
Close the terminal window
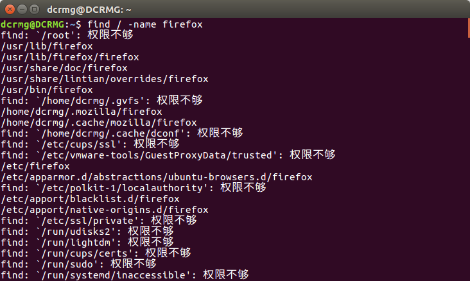click(8, 9)
